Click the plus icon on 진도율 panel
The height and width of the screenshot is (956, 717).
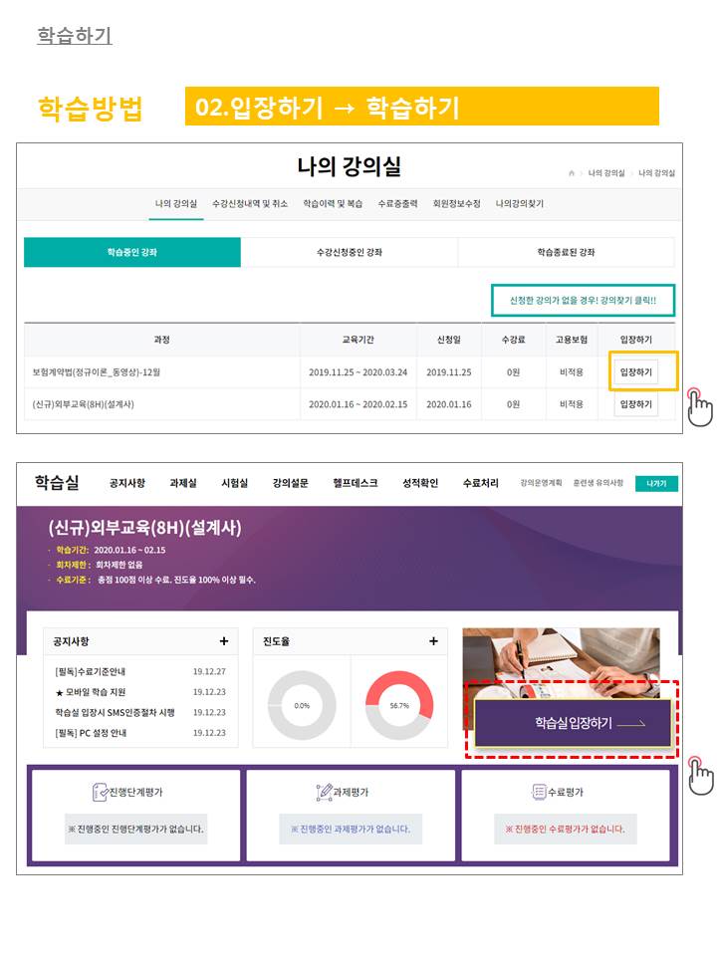[x=433, y=641]
